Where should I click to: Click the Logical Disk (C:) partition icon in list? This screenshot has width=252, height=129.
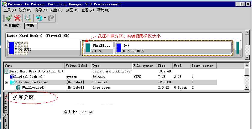12,77
